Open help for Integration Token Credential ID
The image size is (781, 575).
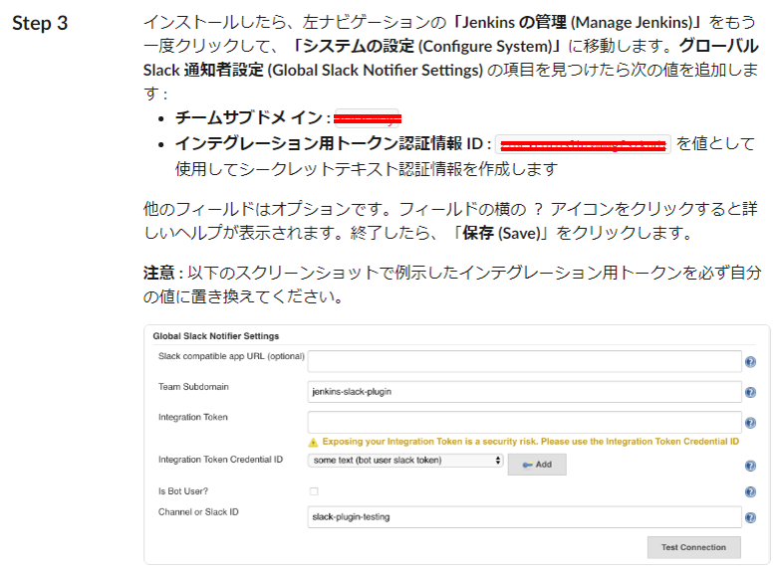pos(750,466)
